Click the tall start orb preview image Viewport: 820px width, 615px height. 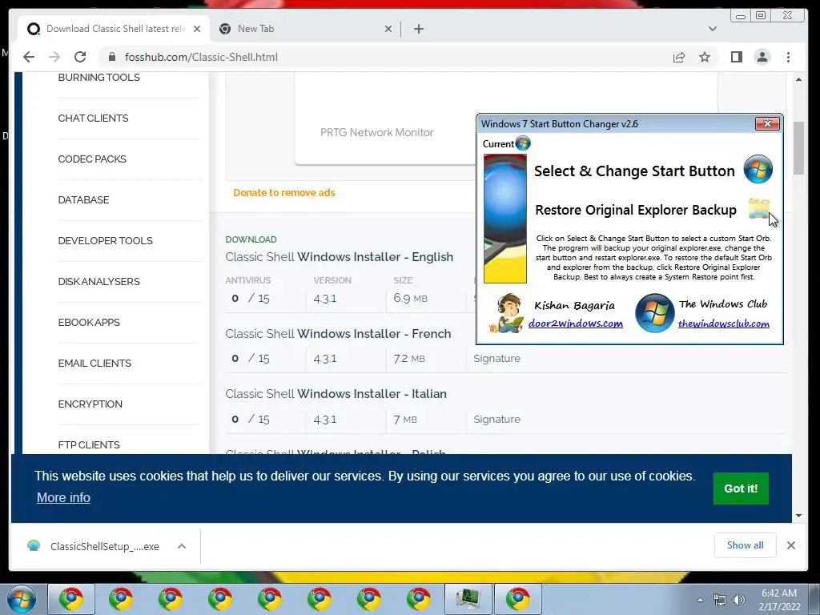point(505,219)
